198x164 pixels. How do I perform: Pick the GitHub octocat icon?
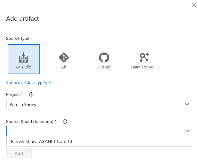104,57
